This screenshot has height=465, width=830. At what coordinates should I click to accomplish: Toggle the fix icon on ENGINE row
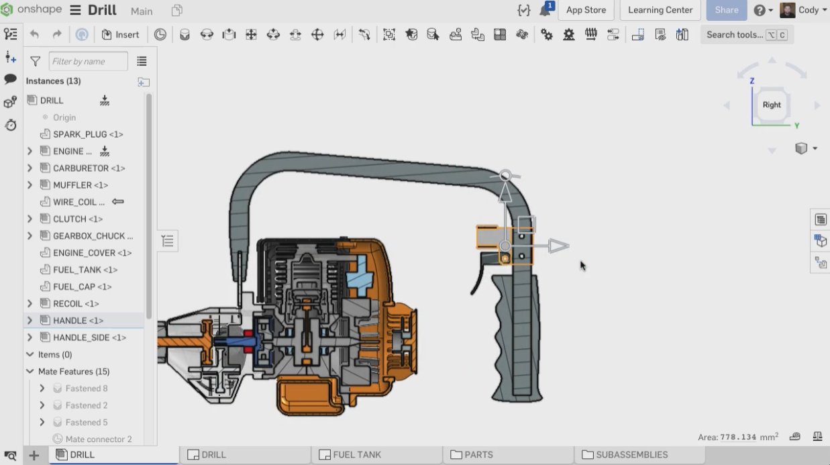pyautogui.click(x=104, y=151)
